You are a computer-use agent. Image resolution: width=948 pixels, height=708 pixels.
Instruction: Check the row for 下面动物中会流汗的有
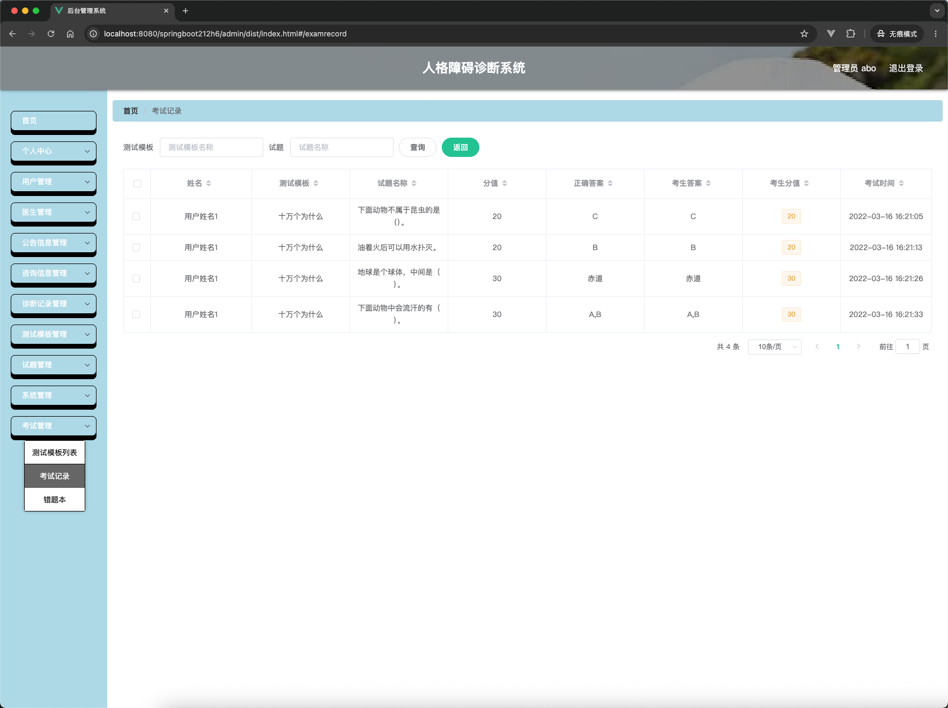click(136, 314)
